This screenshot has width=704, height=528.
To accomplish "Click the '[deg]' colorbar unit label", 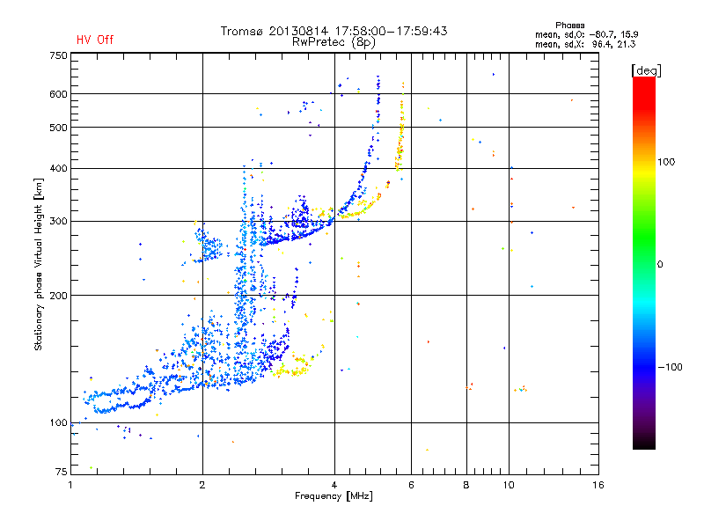I will (646, 70).
